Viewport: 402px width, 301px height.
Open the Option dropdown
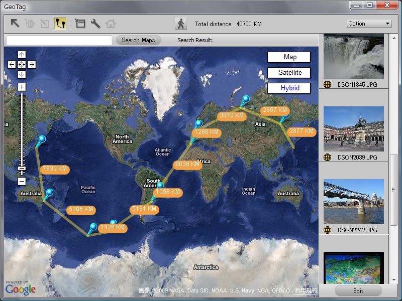tap(369, 24)
